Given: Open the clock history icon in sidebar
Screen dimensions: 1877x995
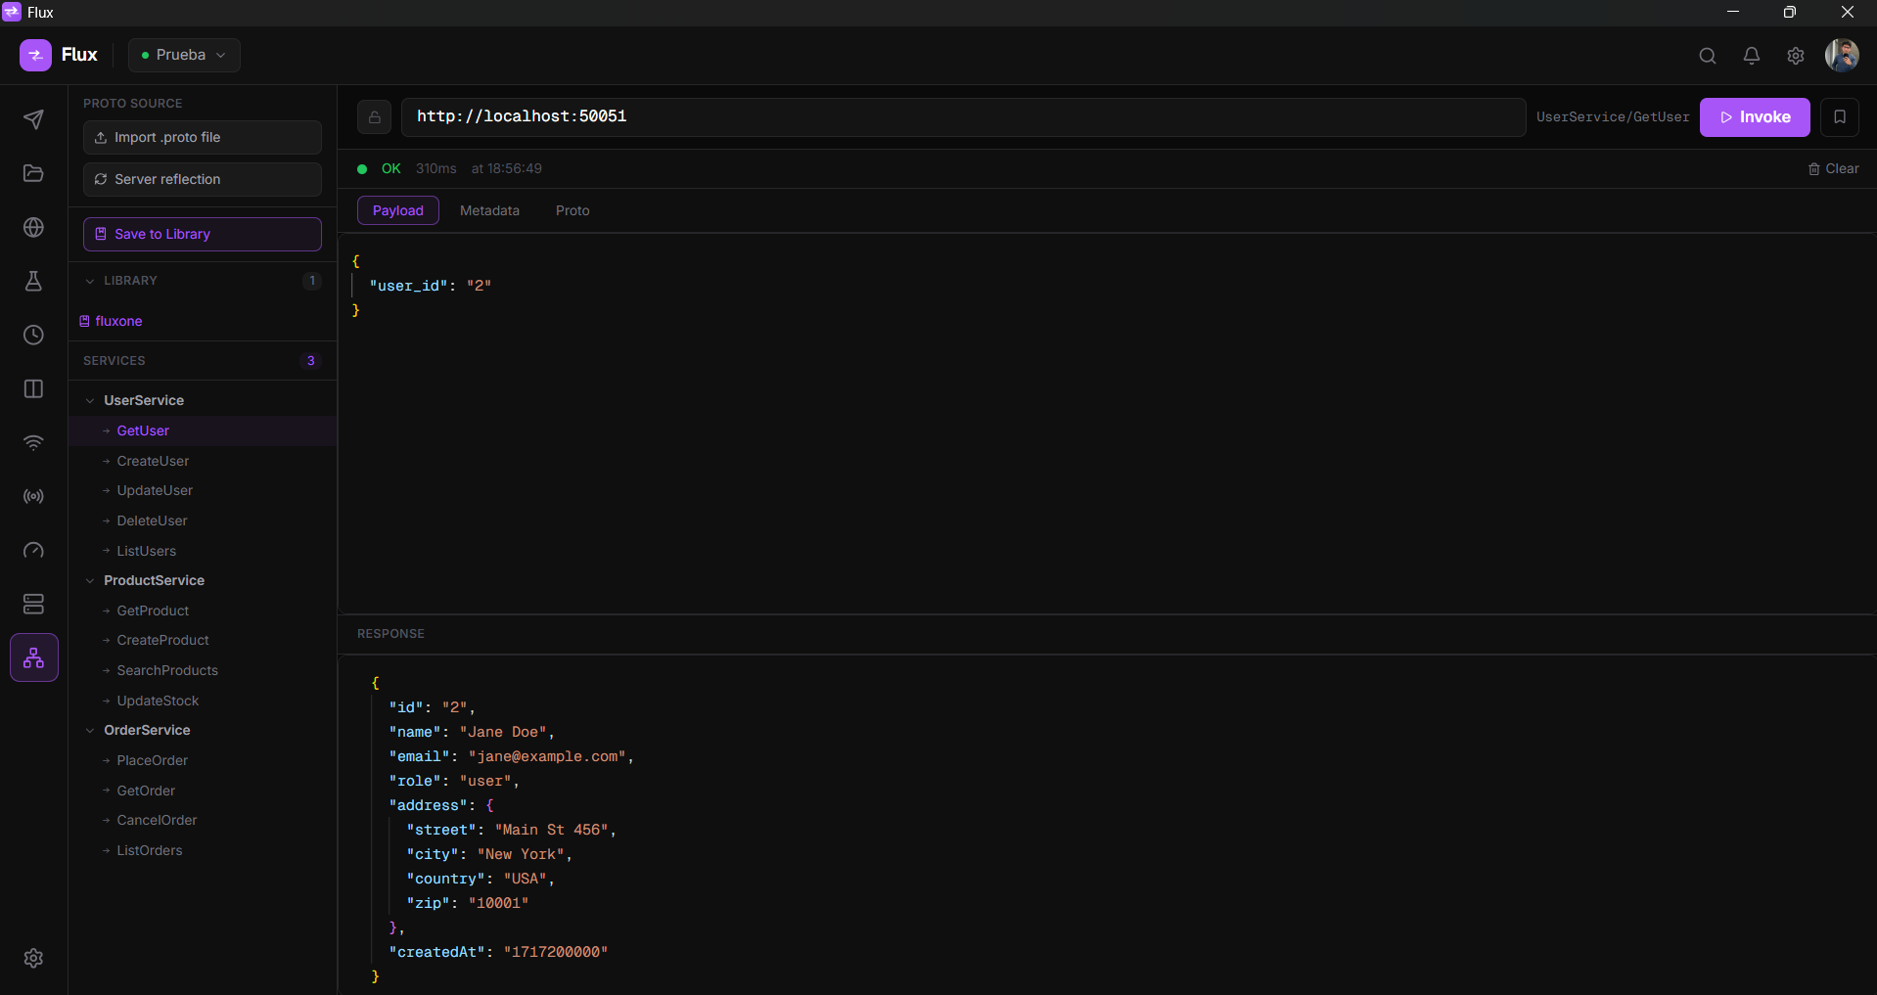Looking at the screenshot, I should pos(33,335).
